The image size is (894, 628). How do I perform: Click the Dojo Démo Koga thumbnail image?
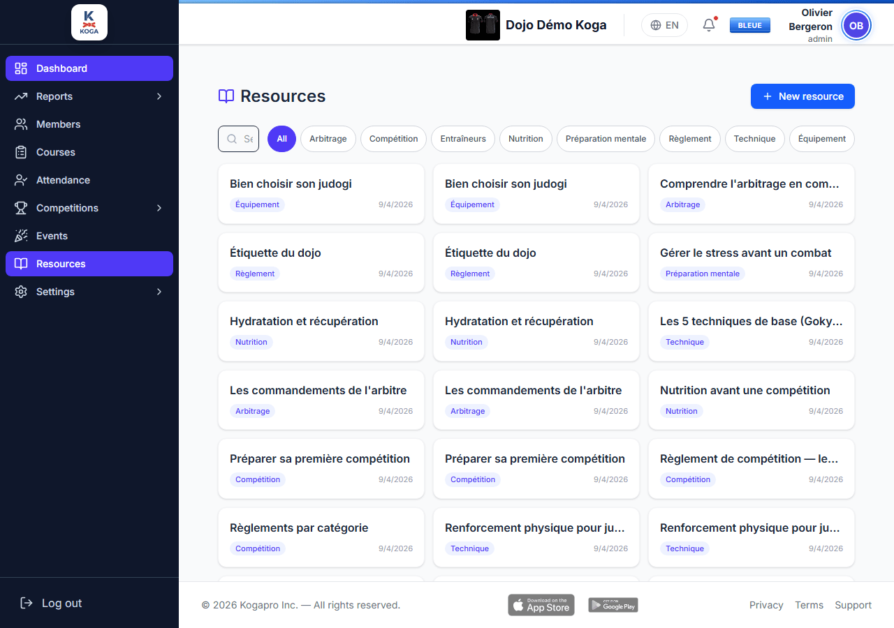(483, 25)
